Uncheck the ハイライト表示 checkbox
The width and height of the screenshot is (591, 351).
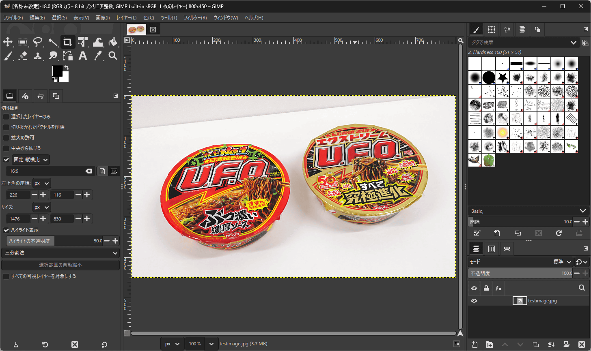pos(6,230)
